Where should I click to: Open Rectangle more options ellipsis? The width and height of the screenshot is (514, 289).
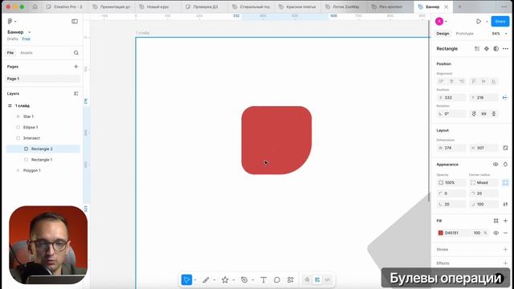(x=505, y=49)
